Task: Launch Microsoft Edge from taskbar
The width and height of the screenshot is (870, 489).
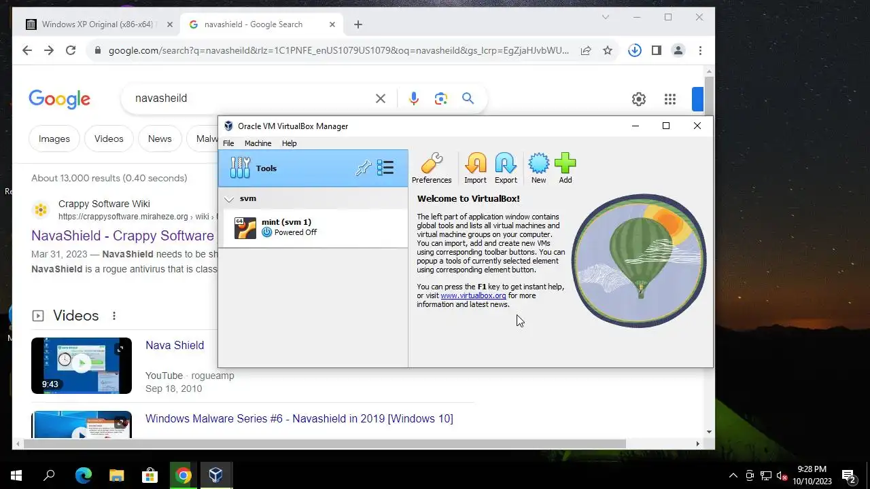Action: [83, 475]
